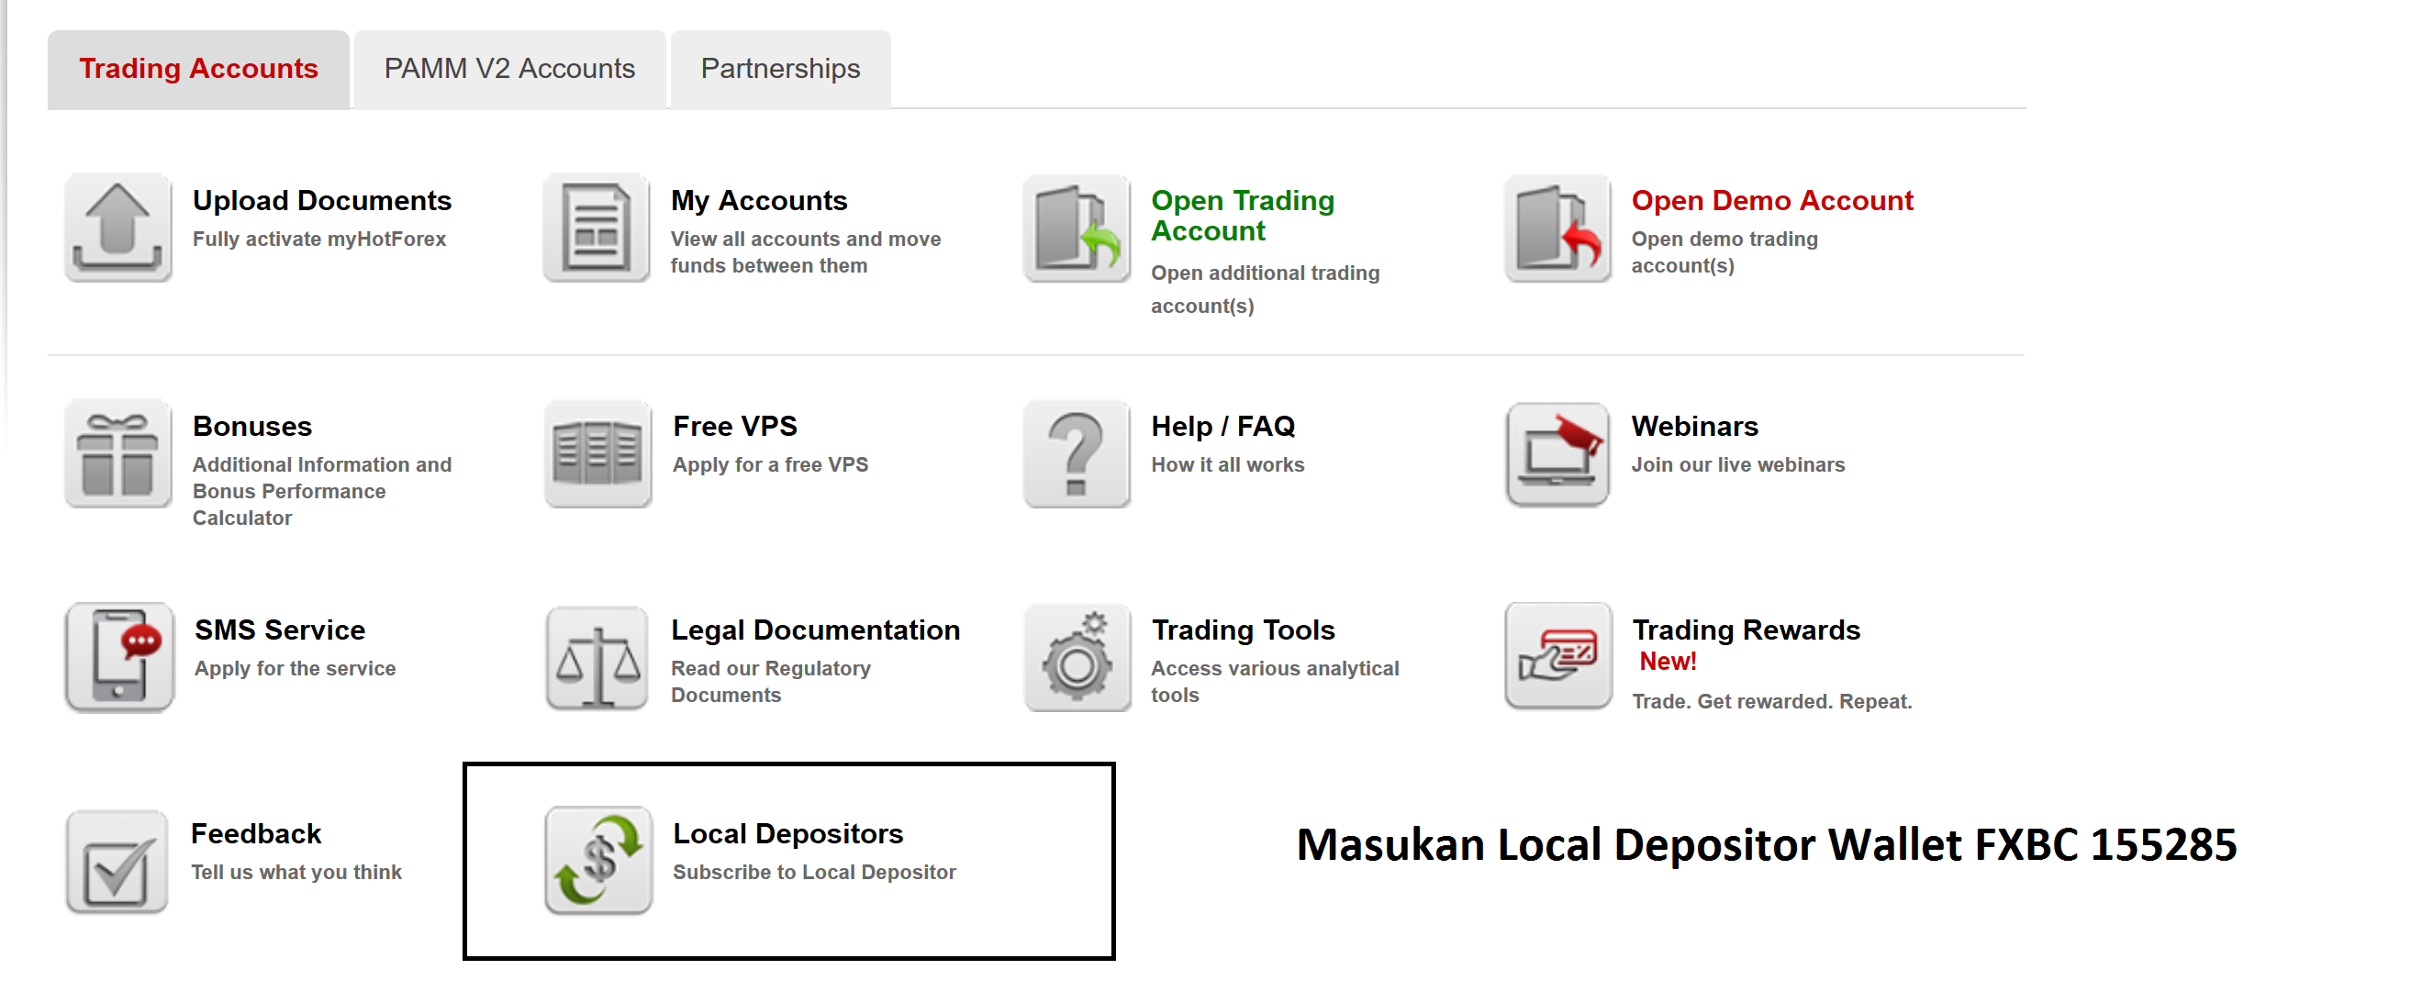Click the Trading Rewards heading link
Screen dimensions: 2433x981
pyautogui.click(x=1747, y=630)
